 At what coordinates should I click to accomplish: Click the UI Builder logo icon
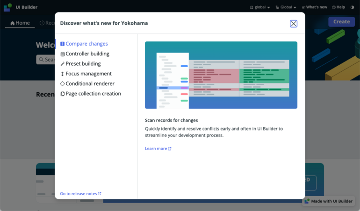pos(7,7)
